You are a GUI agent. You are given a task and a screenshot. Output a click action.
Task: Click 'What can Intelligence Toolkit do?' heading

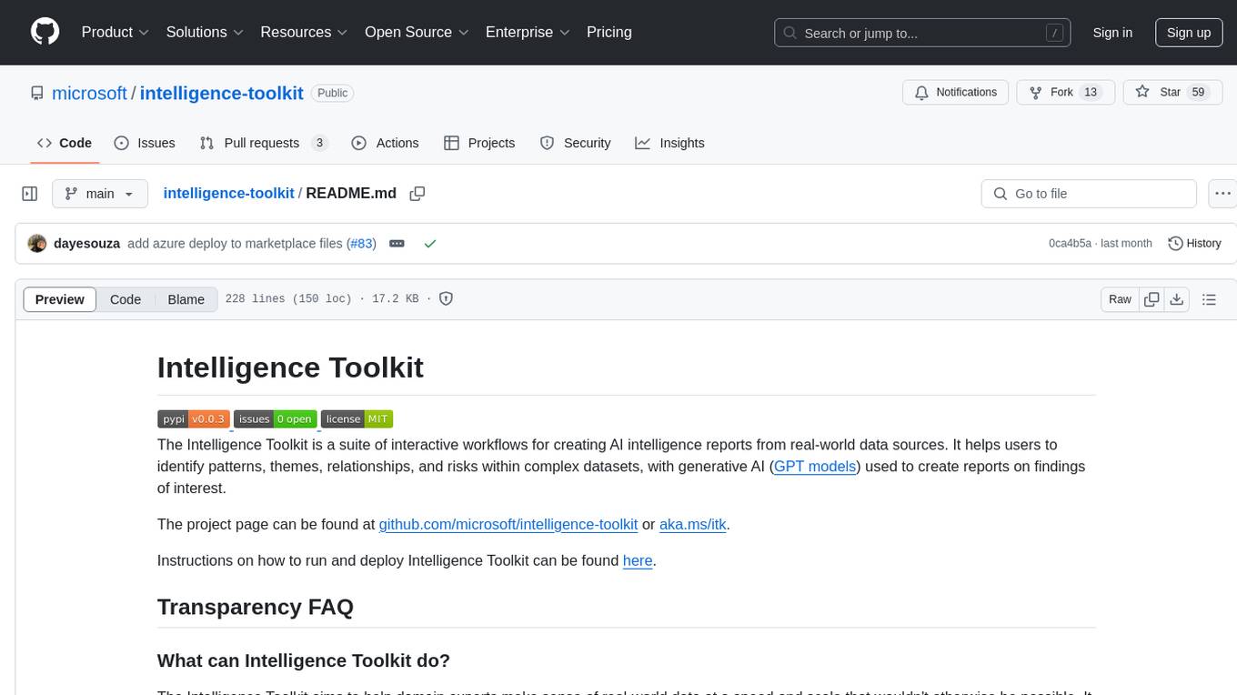tap(304, 660)
